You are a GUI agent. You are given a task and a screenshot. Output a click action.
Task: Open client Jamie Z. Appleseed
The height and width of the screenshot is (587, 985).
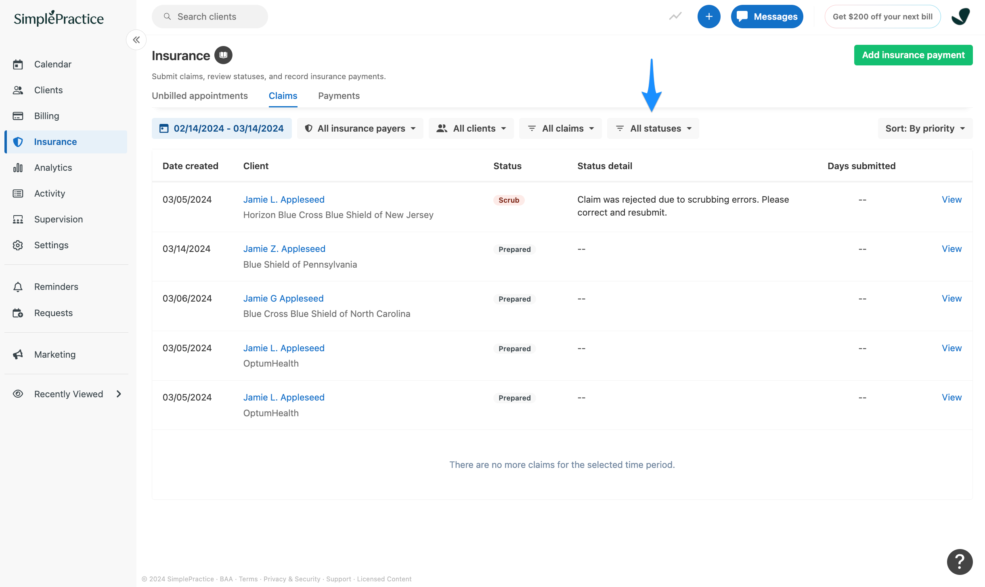pos(284,249)
